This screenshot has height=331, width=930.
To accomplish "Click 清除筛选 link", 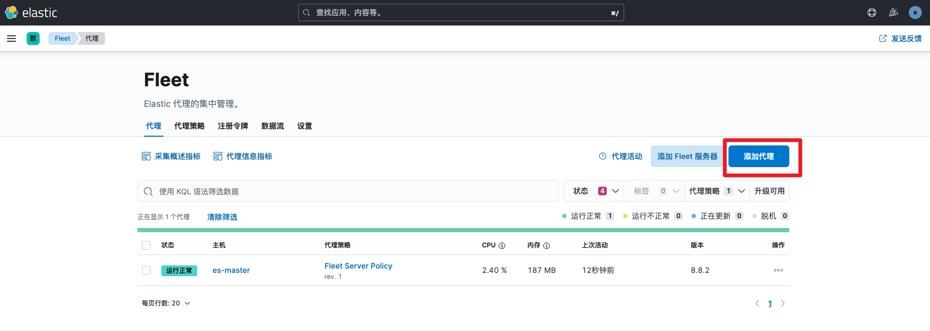I will point(222,217).
